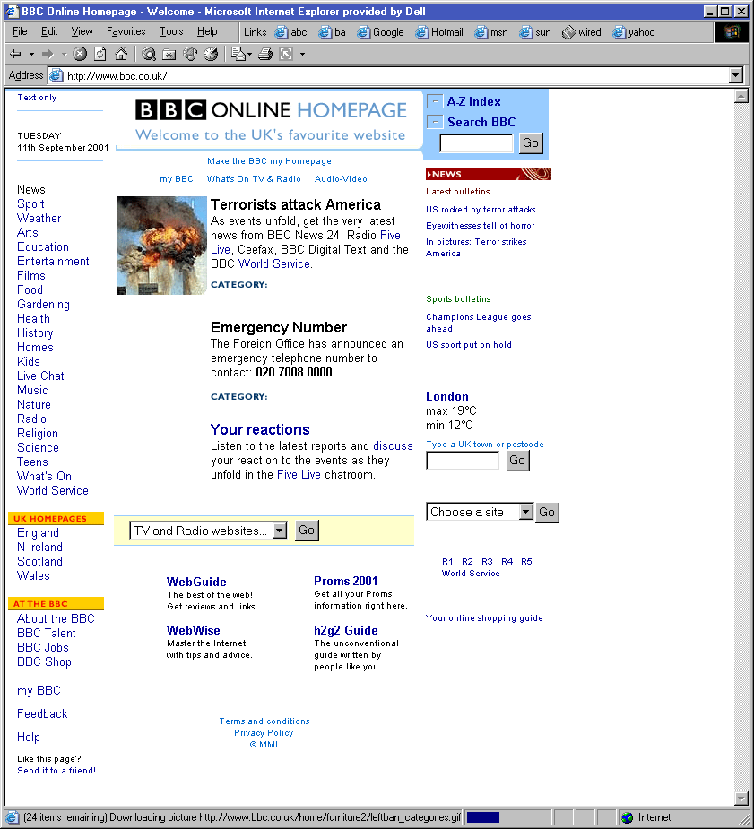
Task: Expand the address bar dropdown
Action: pyautogui.click(x=735, y=75)
